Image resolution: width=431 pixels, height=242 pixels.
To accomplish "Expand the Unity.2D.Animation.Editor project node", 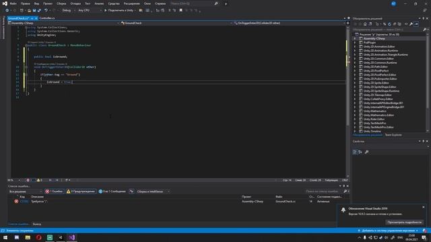I will pyautogui.click(x=355, y=46).
